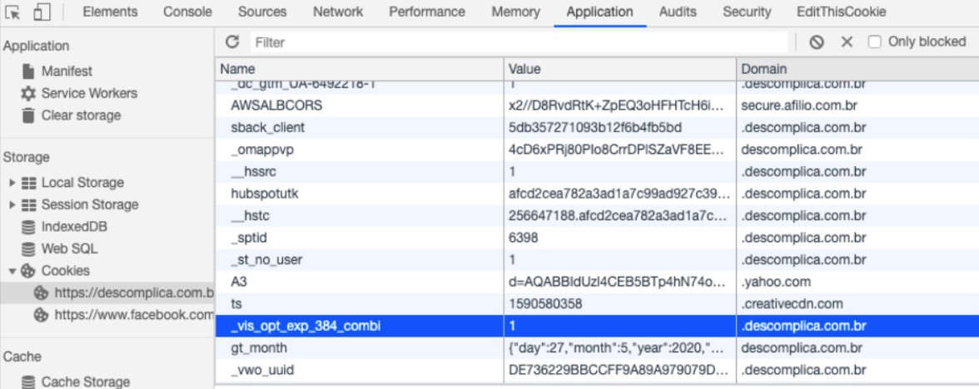Select https://descomplica.com.b cookies entry
979x389 pixels.
coord(134,293)
